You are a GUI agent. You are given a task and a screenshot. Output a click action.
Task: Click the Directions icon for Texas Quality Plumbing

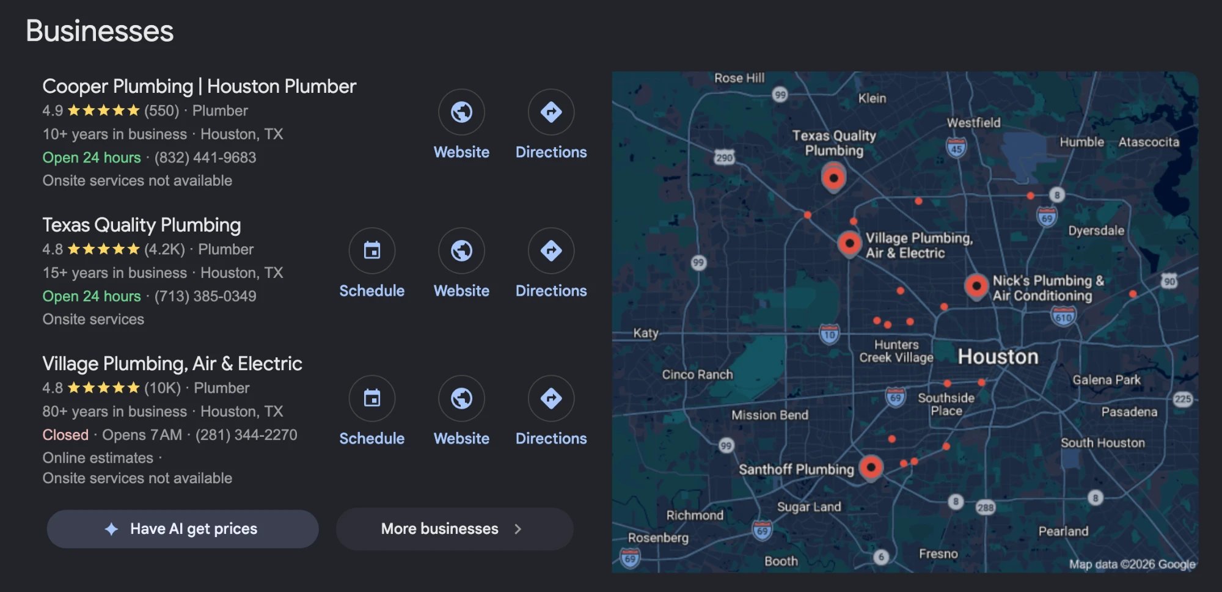[x=551, y=251]
